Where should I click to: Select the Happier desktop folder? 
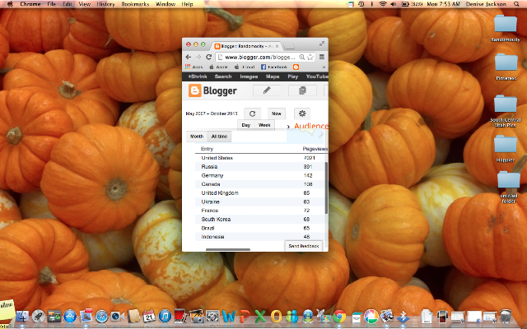(x=505, y=148)
